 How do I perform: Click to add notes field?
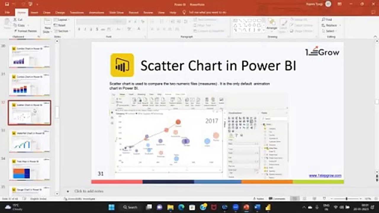tap(89, 191)
